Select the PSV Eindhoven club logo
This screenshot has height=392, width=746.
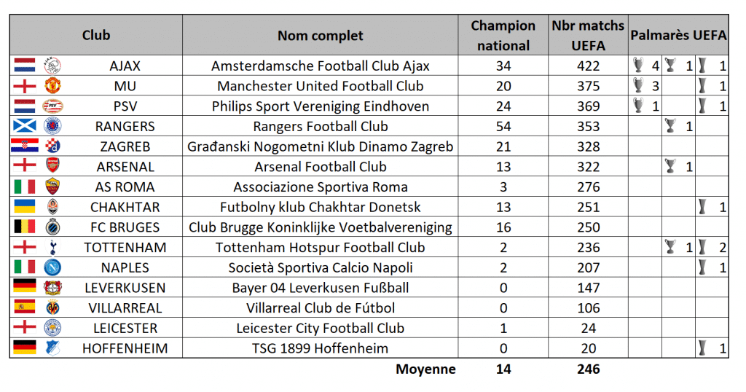pos(52,106)
